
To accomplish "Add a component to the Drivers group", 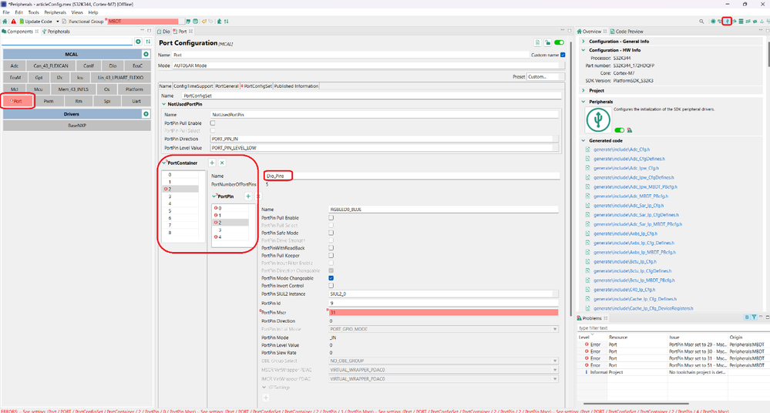I will point(146,114).
